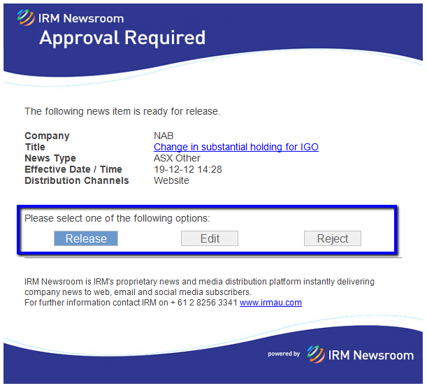Click the footer 'IRM Newsroom' wordmark

click(371, 355)
